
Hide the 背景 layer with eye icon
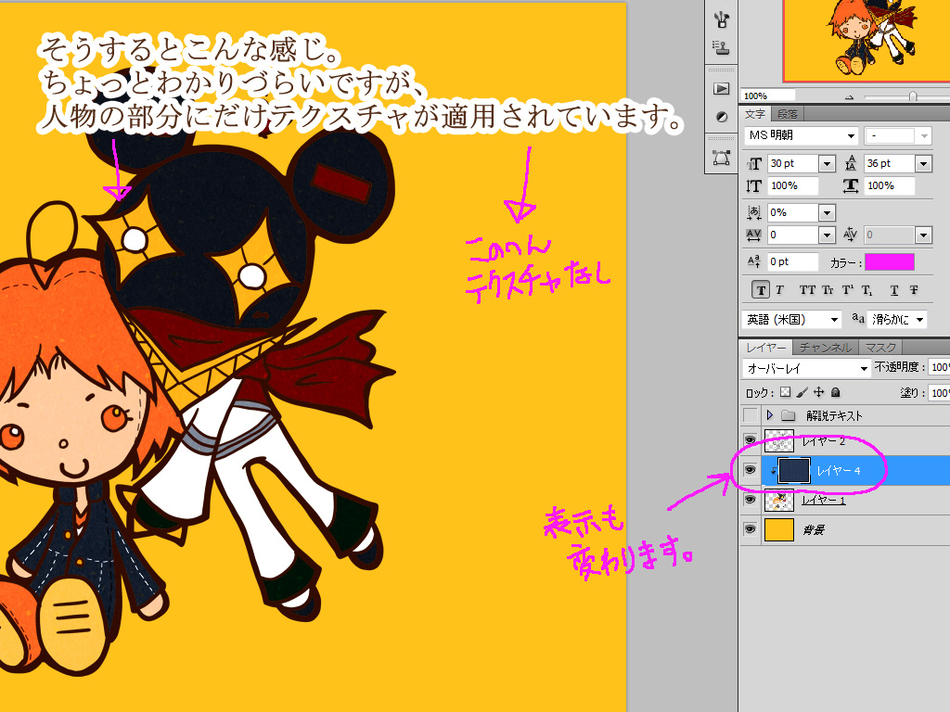pos(750,530)
